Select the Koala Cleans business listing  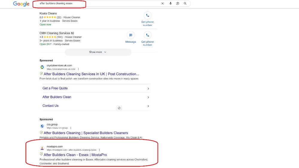click(x=48, y=13)
